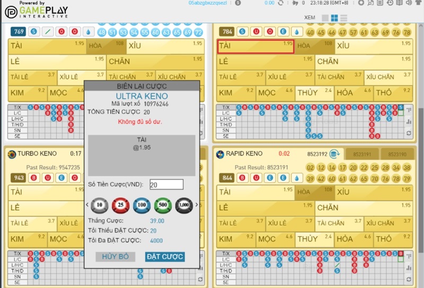Click the dollar balance coin icon
Screen dimensions: 424x288
(238, 3)
